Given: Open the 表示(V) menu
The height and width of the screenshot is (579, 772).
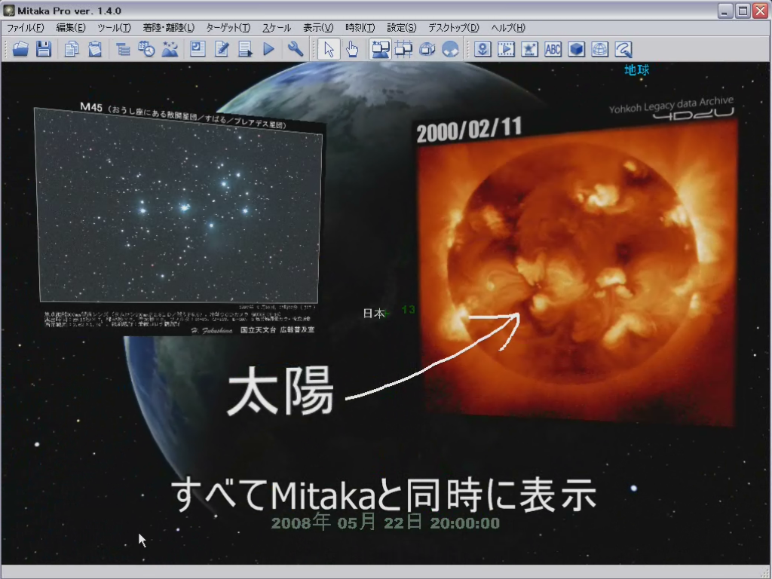Looking at the screenshot, I should coord(318,28).
